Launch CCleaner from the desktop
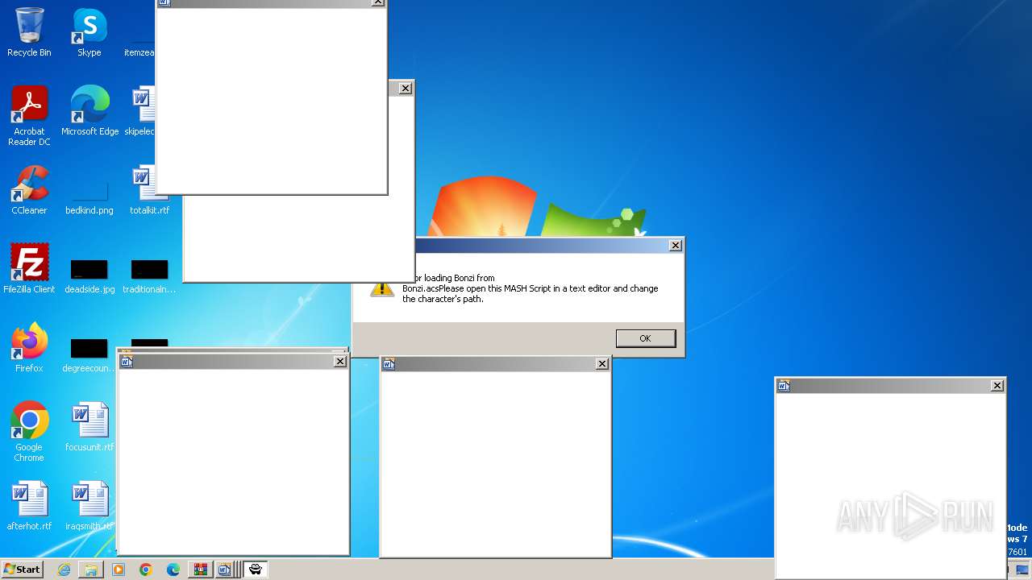This screenshot has width=1032, height=580. 29,190
